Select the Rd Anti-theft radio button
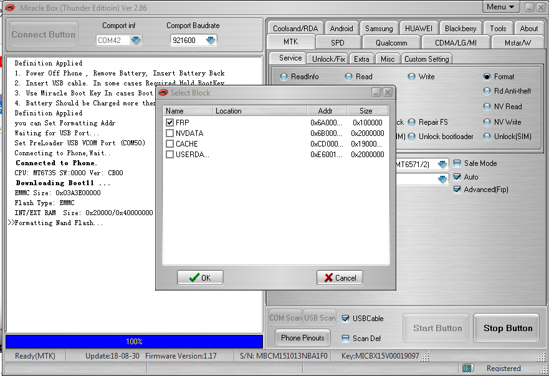549x376 pixels. (487, 91)
